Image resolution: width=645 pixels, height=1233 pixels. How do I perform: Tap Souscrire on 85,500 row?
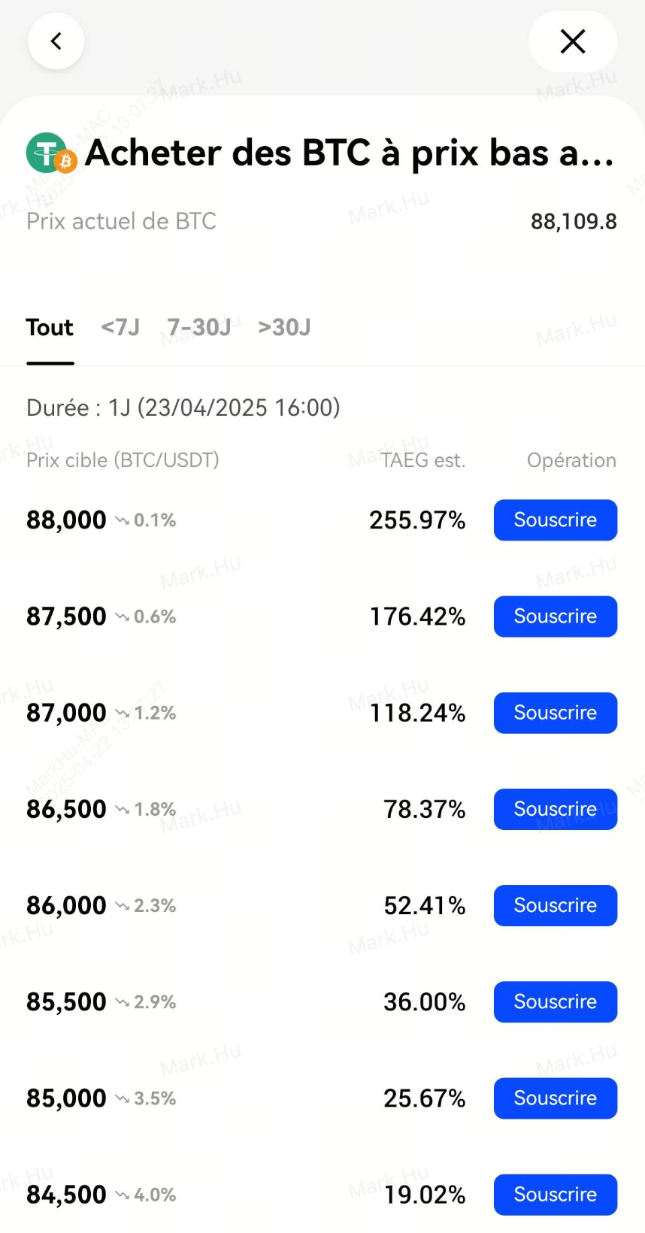point(555,1001)
